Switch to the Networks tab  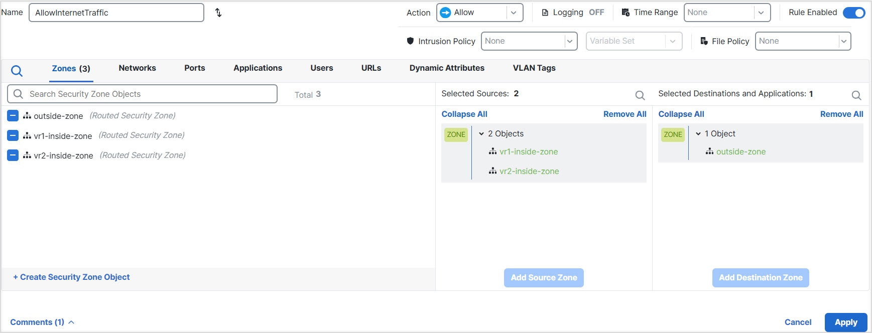[x=137, y=68]
